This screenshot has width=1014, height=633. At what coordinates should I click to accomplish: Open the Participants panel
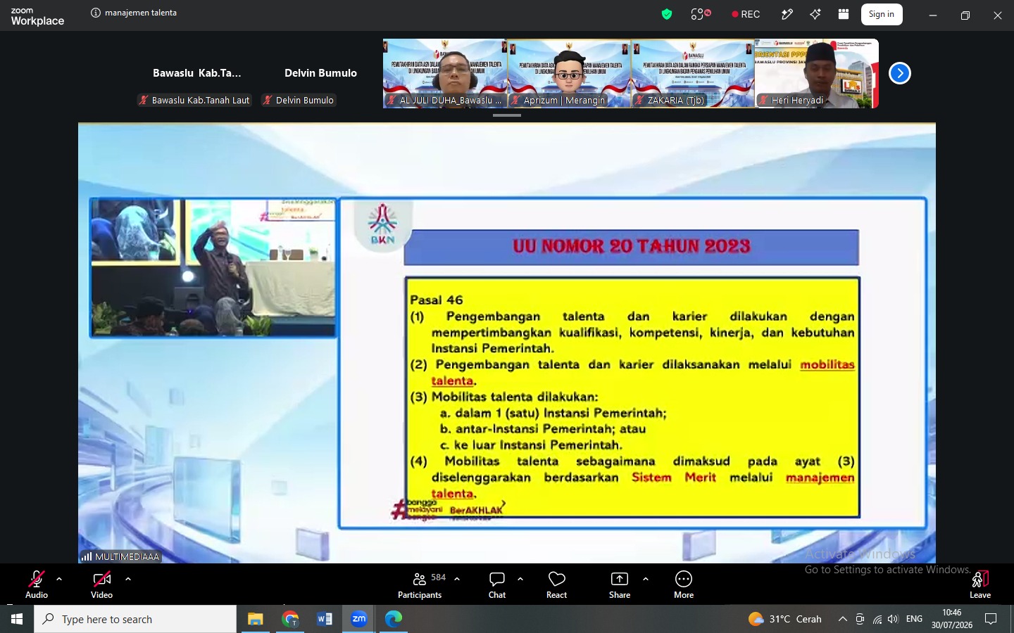point(420,584)
